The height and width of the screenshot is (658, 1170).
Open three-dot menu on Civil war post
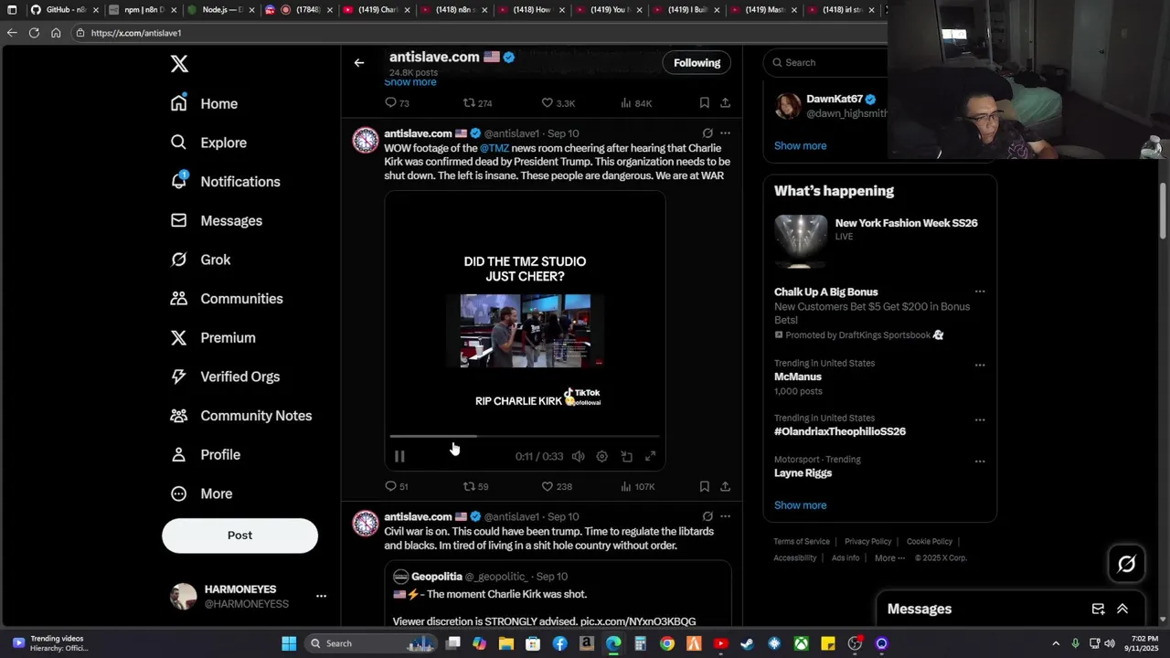coord(725,516)
